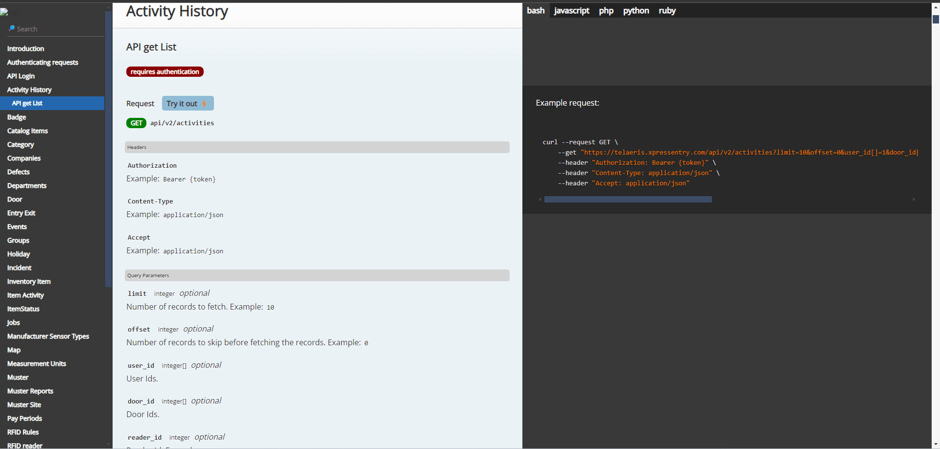Click the horizontal scrollbar under the curl example
Image resolution: width=940 pixels, height=449 pixels.
point(628,199)
